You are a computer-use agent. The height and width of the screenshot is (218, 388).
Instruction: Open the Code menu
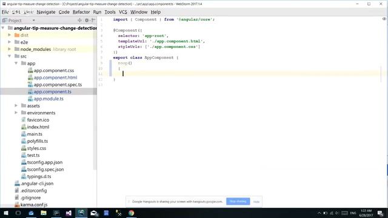pyautogui.click(x=64, y=12)
